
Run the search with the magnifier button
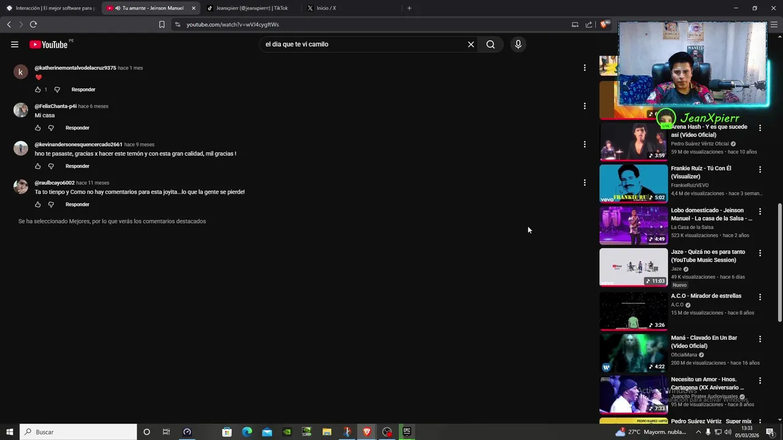click(x=491, y=44)
